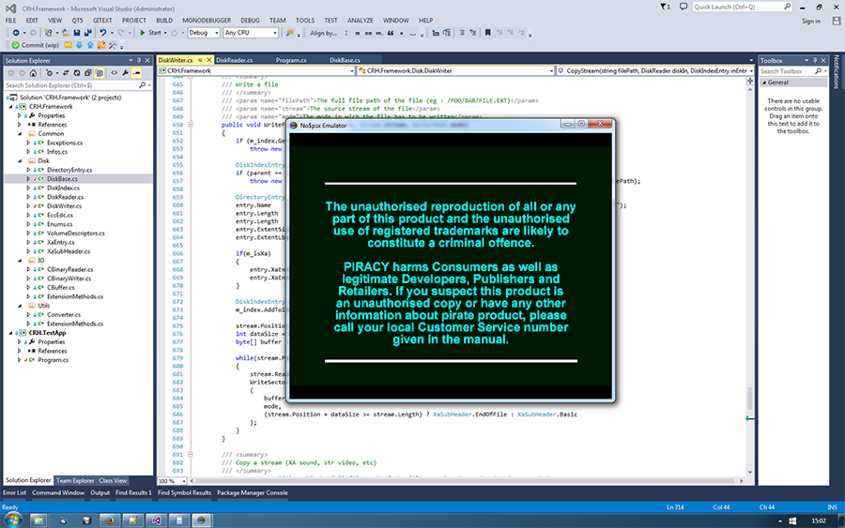Screen dimensions: 845x528
Task: Click the feedback chat icon in title bar
Action: pyautogui.click(x=684, y=7)
